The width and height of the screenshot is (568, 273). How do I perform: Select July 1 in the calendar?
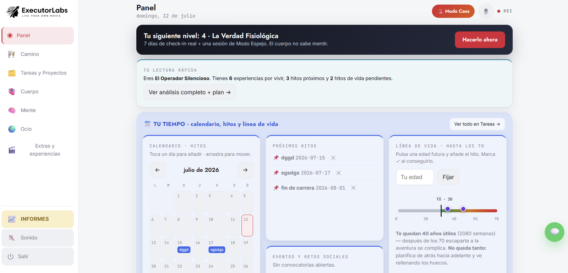(x=184, y=202)
